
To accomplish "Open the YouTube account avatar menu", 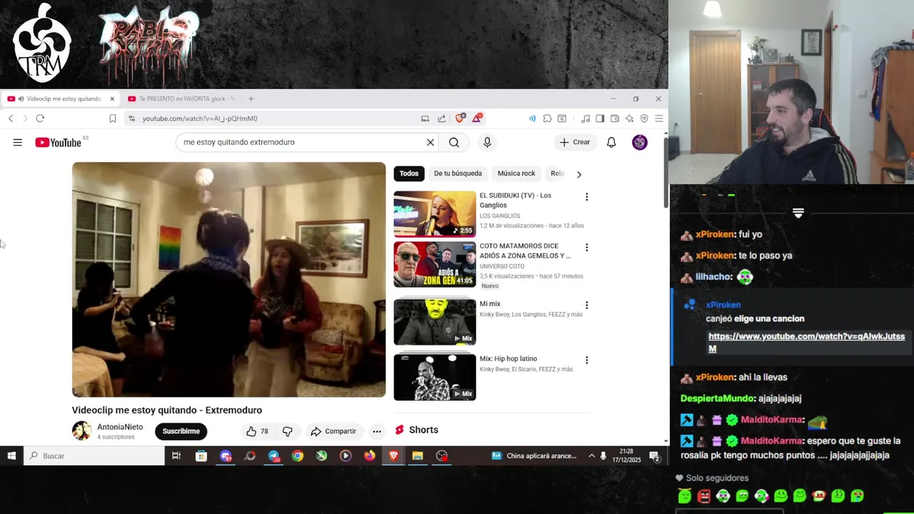I will [640, 142].
